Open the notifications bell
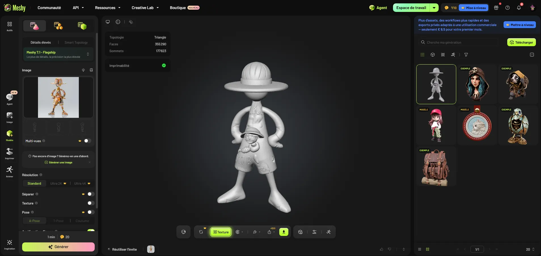 coord(519,8)
